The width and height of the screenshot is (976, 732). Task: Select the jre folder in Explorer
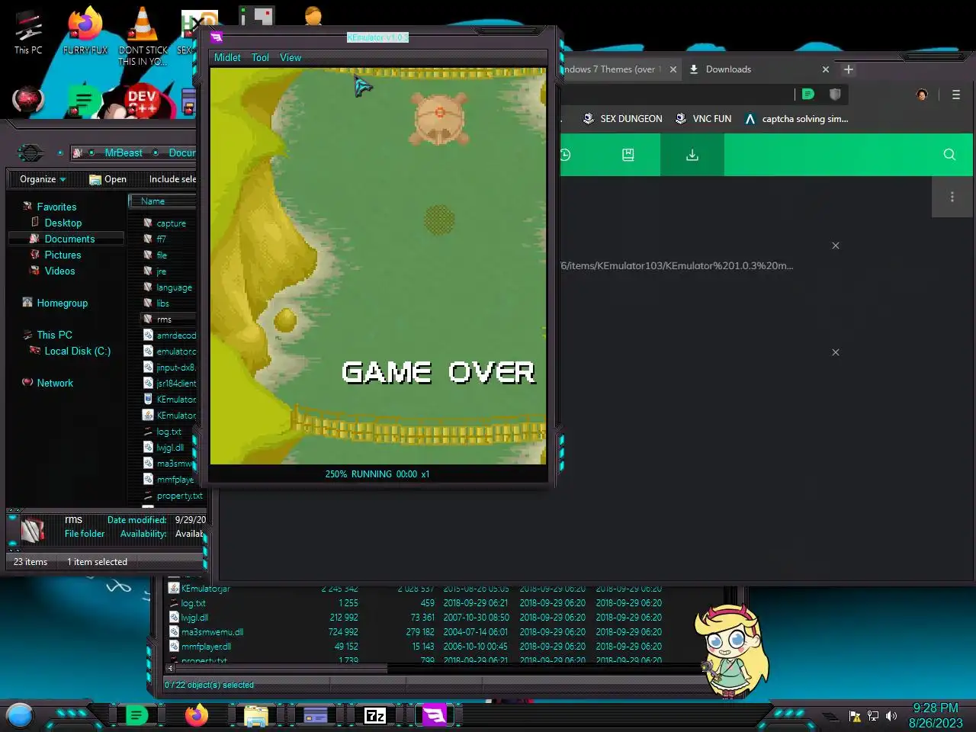(x=160, y=271)
